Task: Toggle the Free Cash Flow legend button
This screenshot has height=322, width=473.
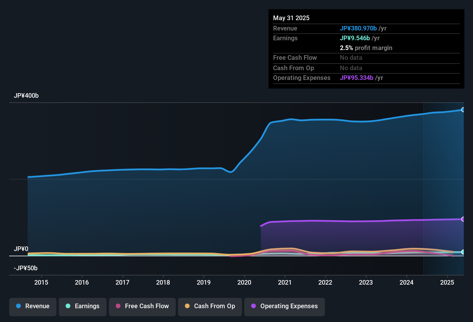Action: [142, 307]
